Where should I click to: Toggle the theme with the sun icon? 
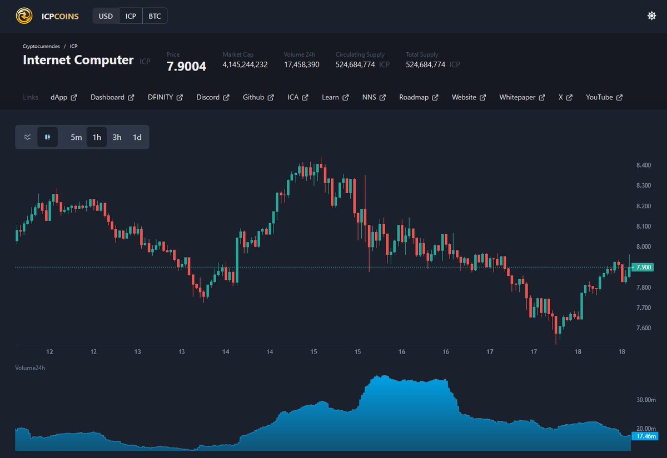[x=652, y=16]
